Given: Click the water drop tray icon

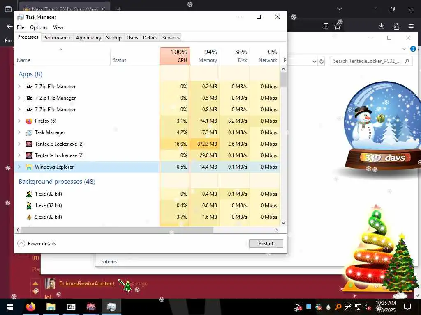Looking at the screenshot, I should [x=328, y=307].
